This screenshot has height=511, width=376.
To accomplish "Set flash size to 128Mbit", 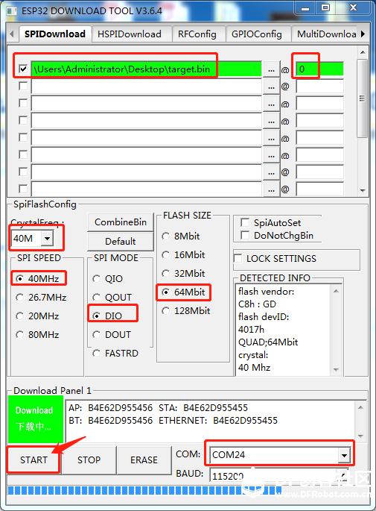I will [x=186, y=310].
